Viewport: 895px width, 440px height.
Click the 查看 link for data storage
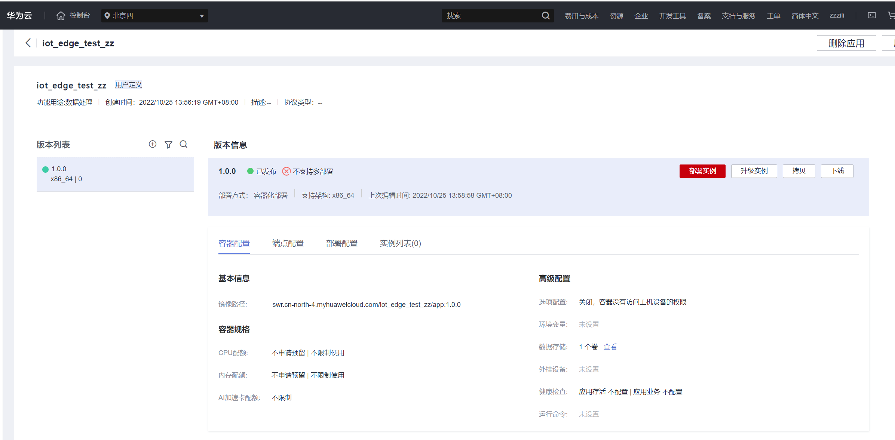pyautogui.click(x=610, y=347)
